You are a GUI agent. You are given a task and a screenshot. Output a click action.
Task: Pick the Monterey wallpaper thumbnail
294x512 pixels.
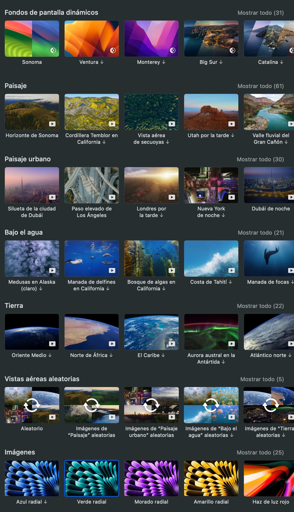(x=151, y=39)
